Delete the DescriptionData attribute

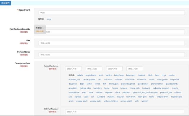24,66
